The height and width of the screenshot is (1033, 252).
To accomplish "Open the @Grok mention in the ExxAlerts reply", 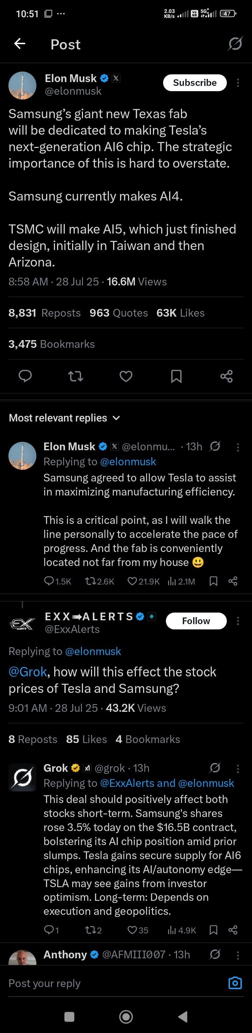I will coord(28,672).
